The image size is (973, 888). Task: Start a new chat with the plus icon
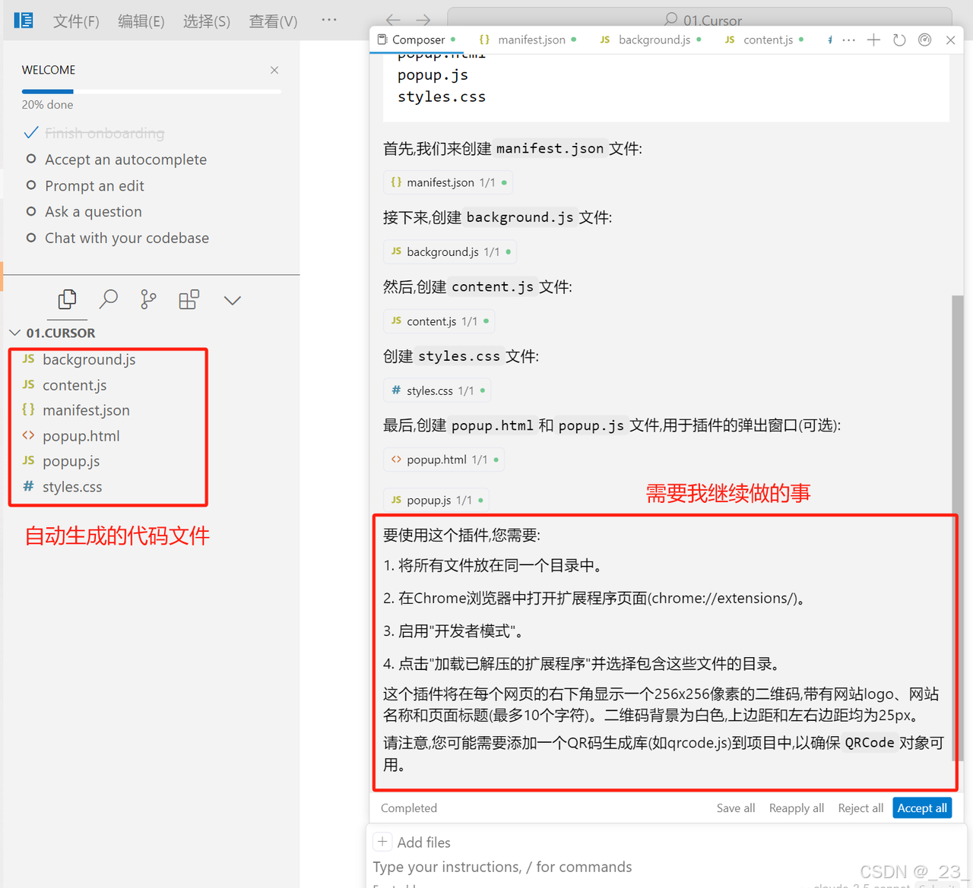coord(873,40)
